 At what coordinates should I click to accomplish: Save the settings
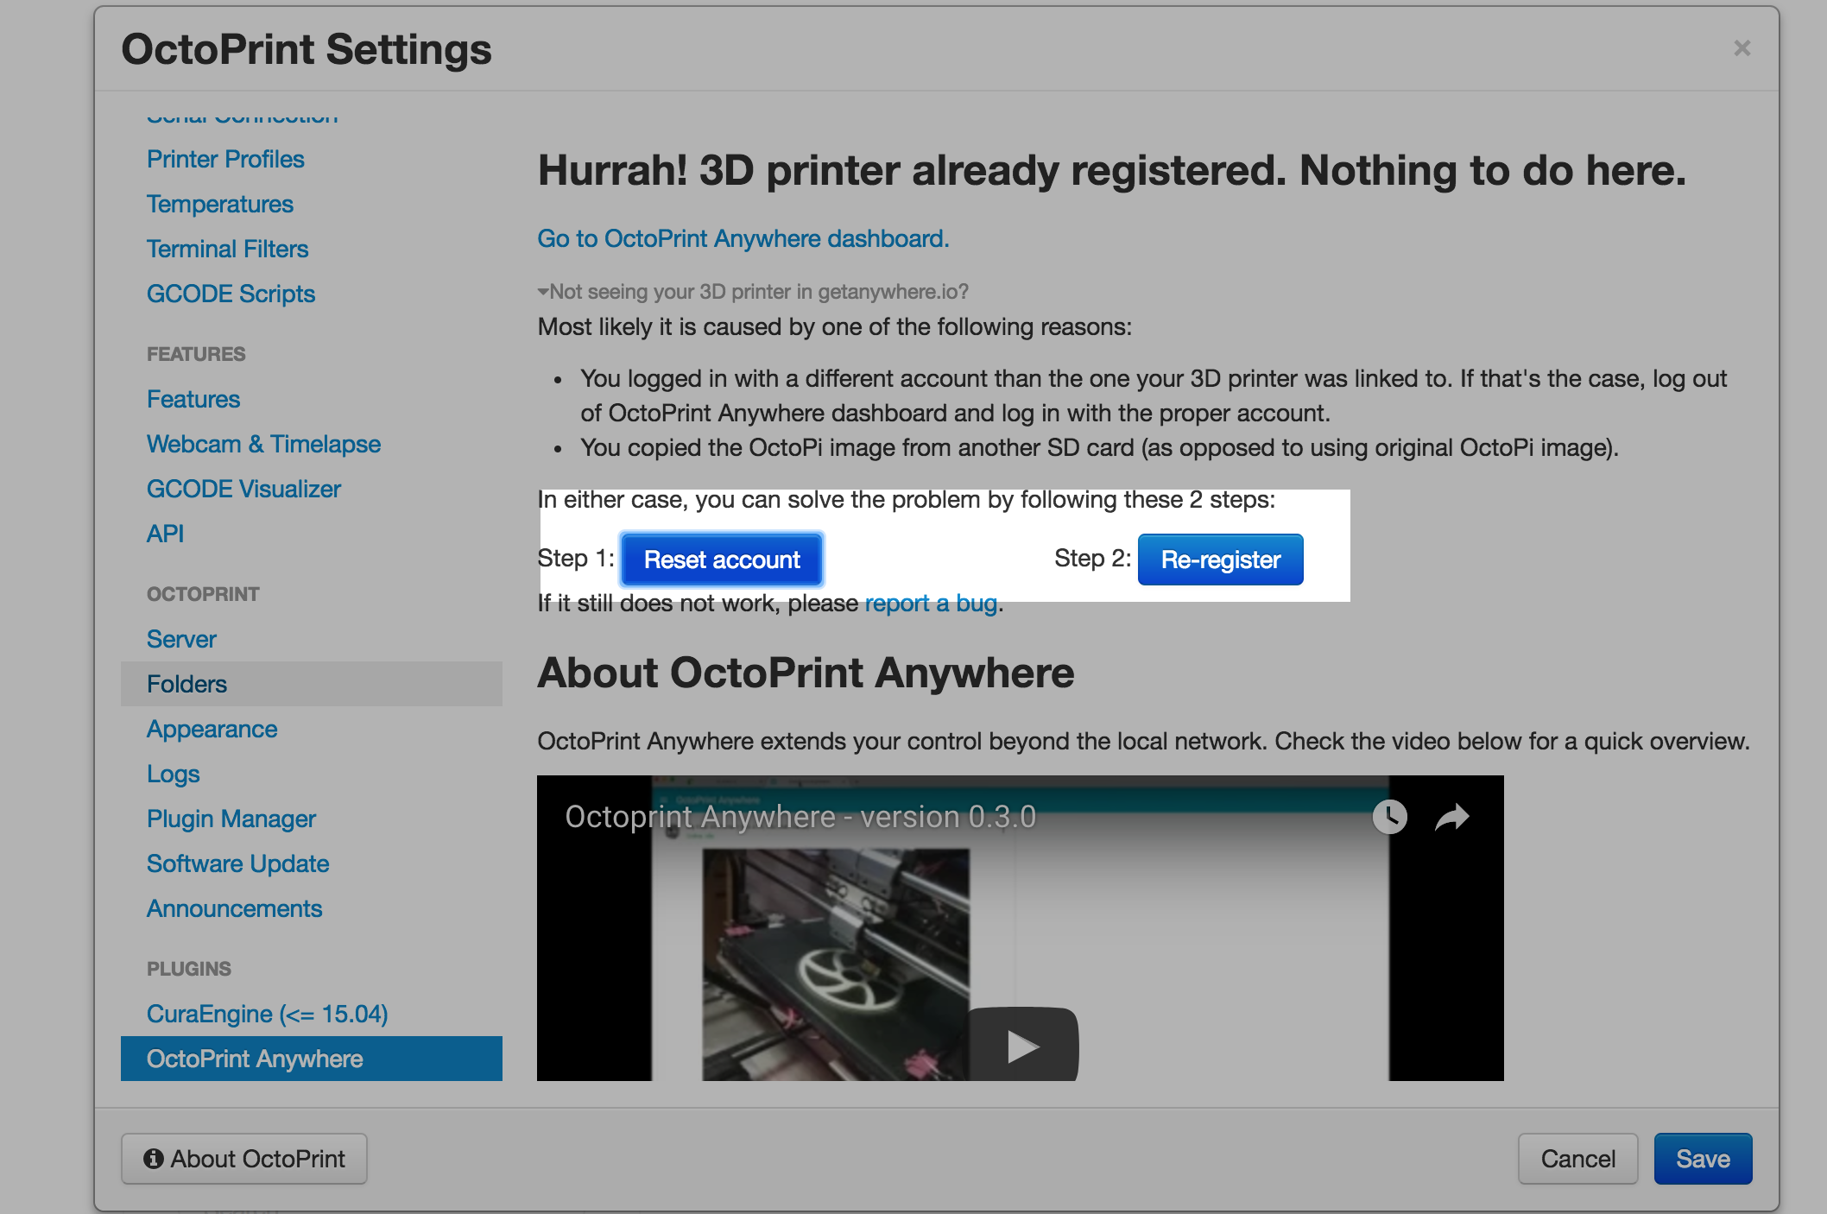pos(1703,1159)
